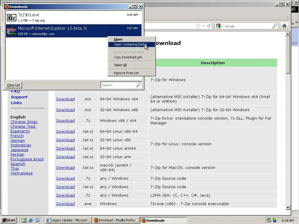Expand the toolbar overflow chevron
299x224 pixels.
pyautogui.click(x=297, y=22)
